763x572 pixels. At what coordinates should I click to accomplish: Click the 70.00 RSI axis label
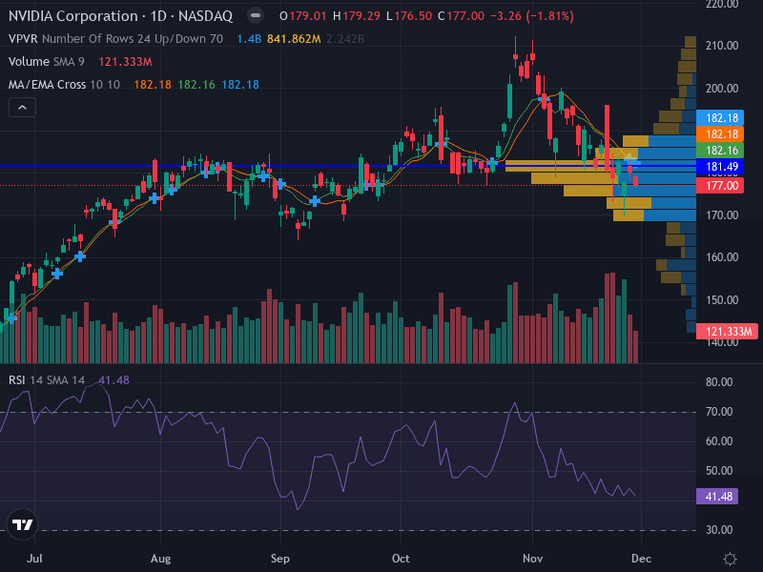tap(719, 412)
